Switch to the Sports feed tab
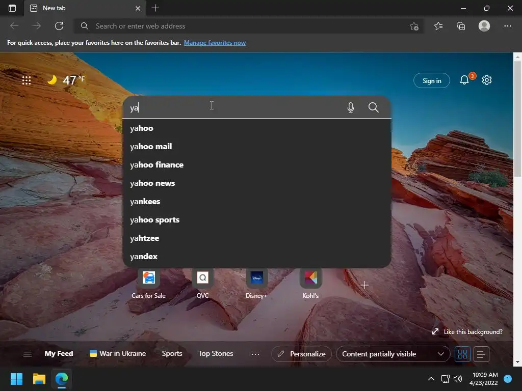Image resolution: width=522 pixels, height=391 pixels. point(172,353)
